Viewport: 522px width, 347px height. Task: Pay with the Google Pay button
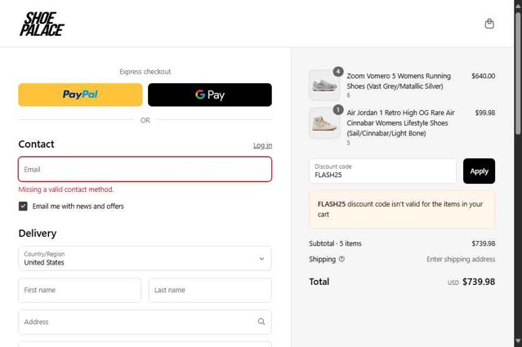(x=210, y=95)
